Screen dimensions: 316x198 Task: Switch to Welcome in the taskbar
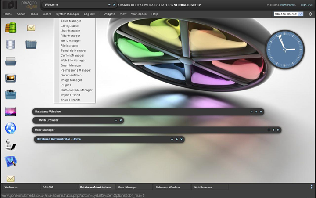(x=21, y=187)
